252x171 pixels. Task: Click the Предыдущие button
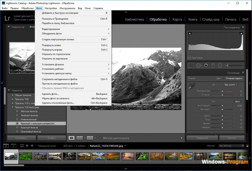(202, 138)
